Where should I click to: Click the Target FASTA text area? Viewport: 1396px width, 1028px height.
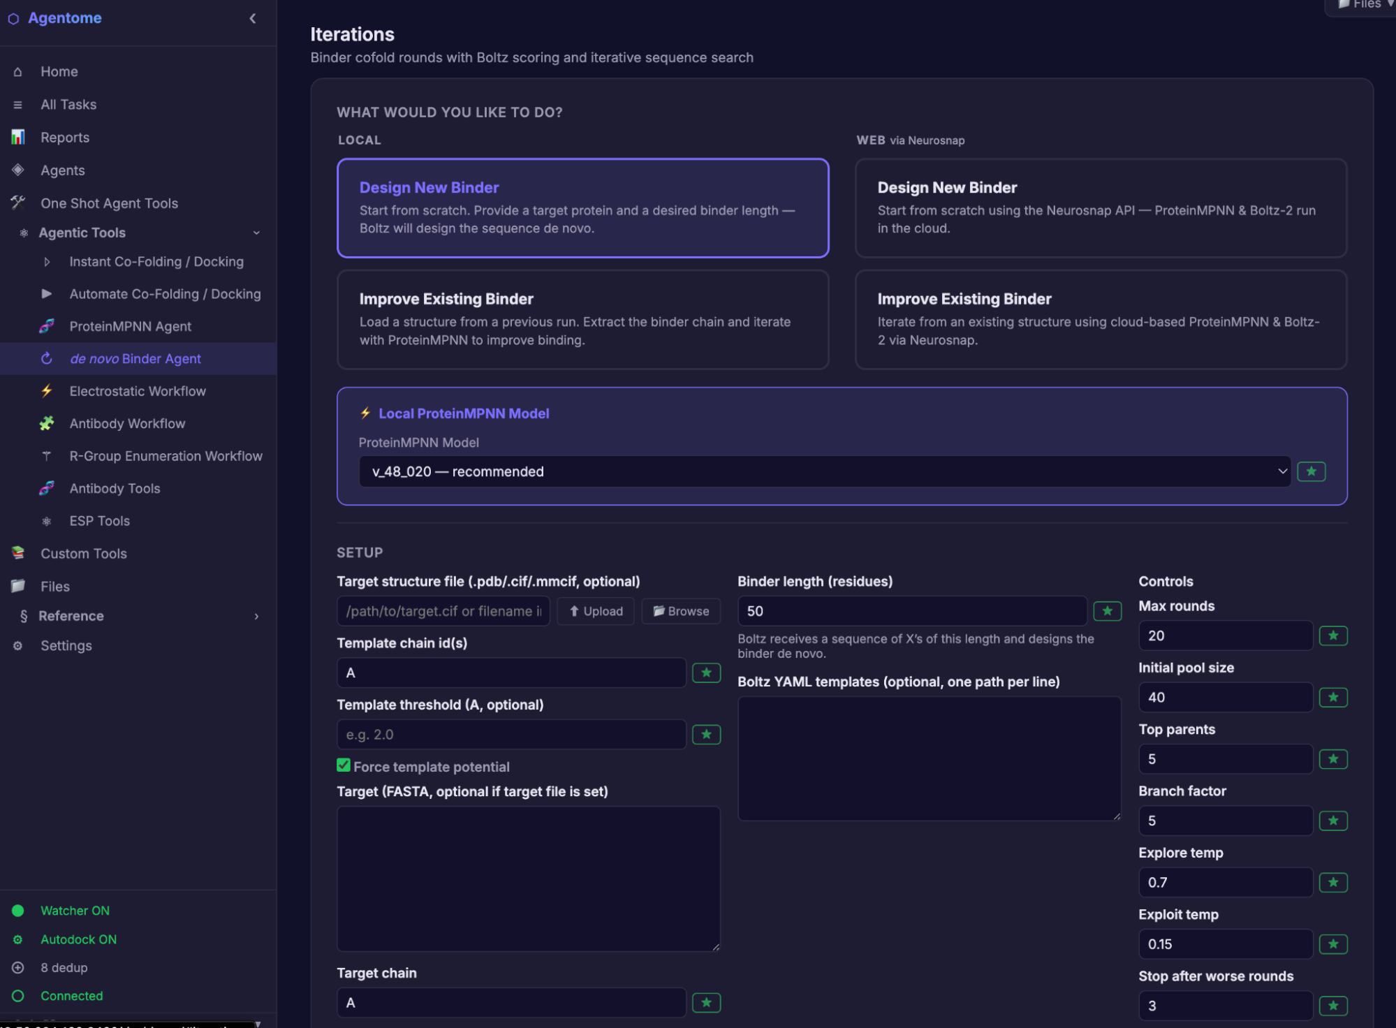(528, 879)
